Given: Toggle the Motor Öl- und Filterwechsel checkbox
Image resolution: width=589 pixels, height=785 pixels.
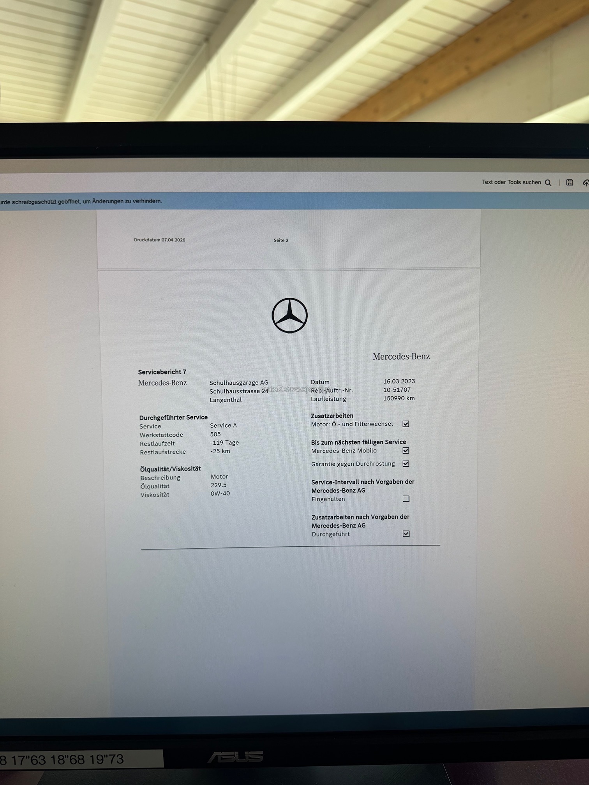Looking at the screenshot, I should [x=406, y=424].
